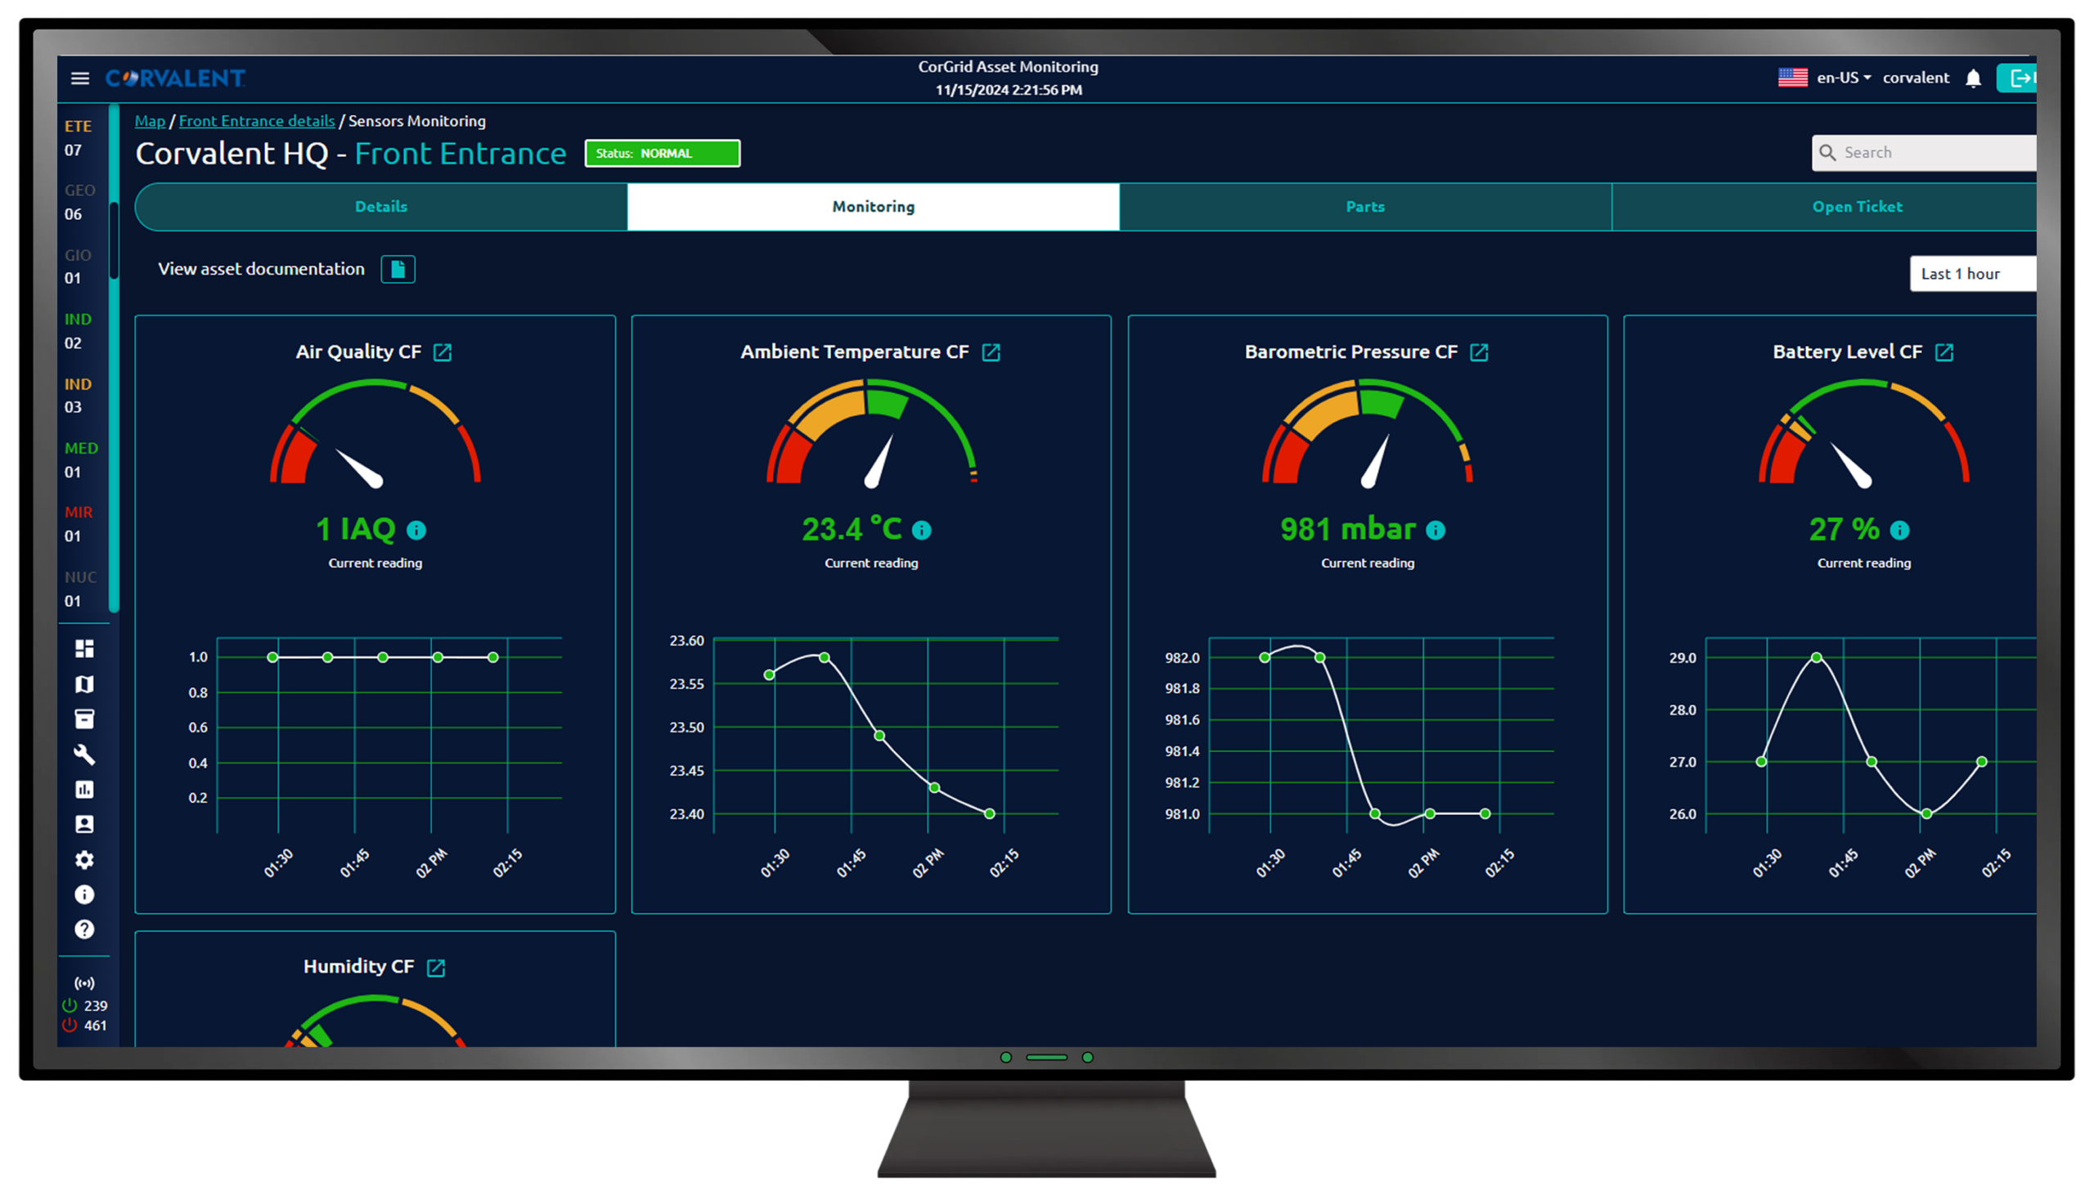Viewport: 2094px width, 1196px height.
Task: Click the sidebar settings gear icon
Action: pos(83,860)
